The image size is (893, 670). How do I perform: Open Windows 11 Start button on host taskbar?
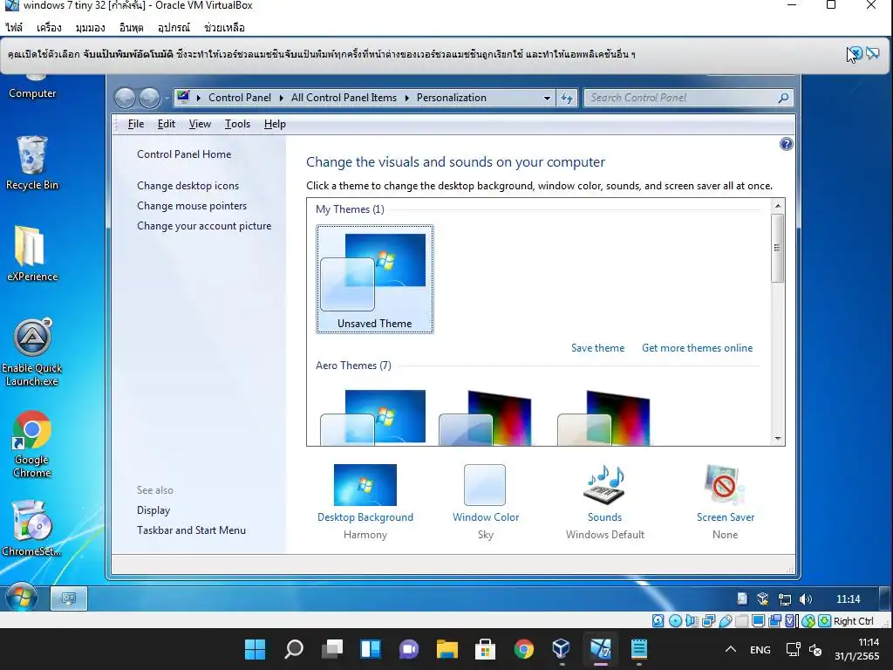(x=255, y=648)
